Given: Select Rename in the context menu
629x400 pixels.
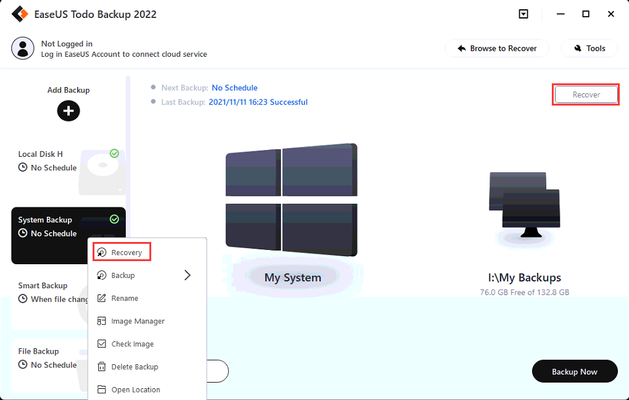Looking at the screenshot, I should pyautogui.click(x=148, y=298).
